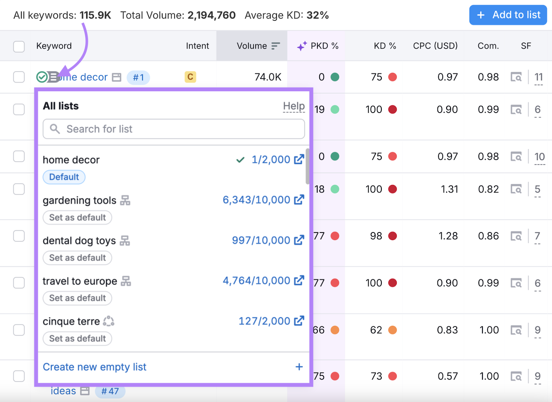This screenshot has width=552, height=402.
Task: Click the Volume column sort icon
Action: click(275, 46)
